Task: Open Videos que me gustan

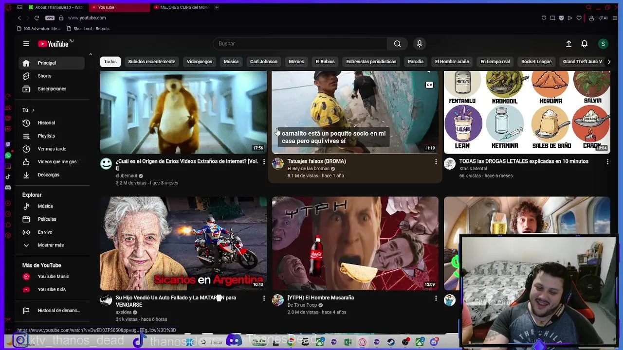Action: pyautogui.click(x=52, y=162)
